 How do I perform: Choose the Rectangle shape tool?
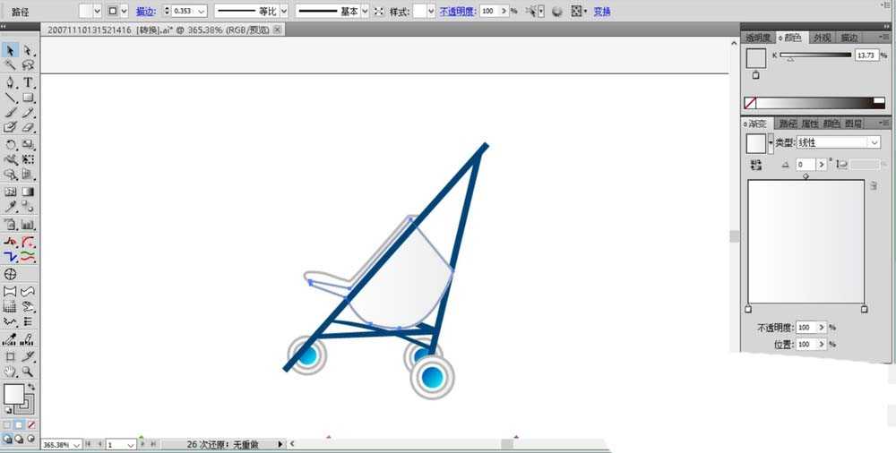[x=28, y=98]
